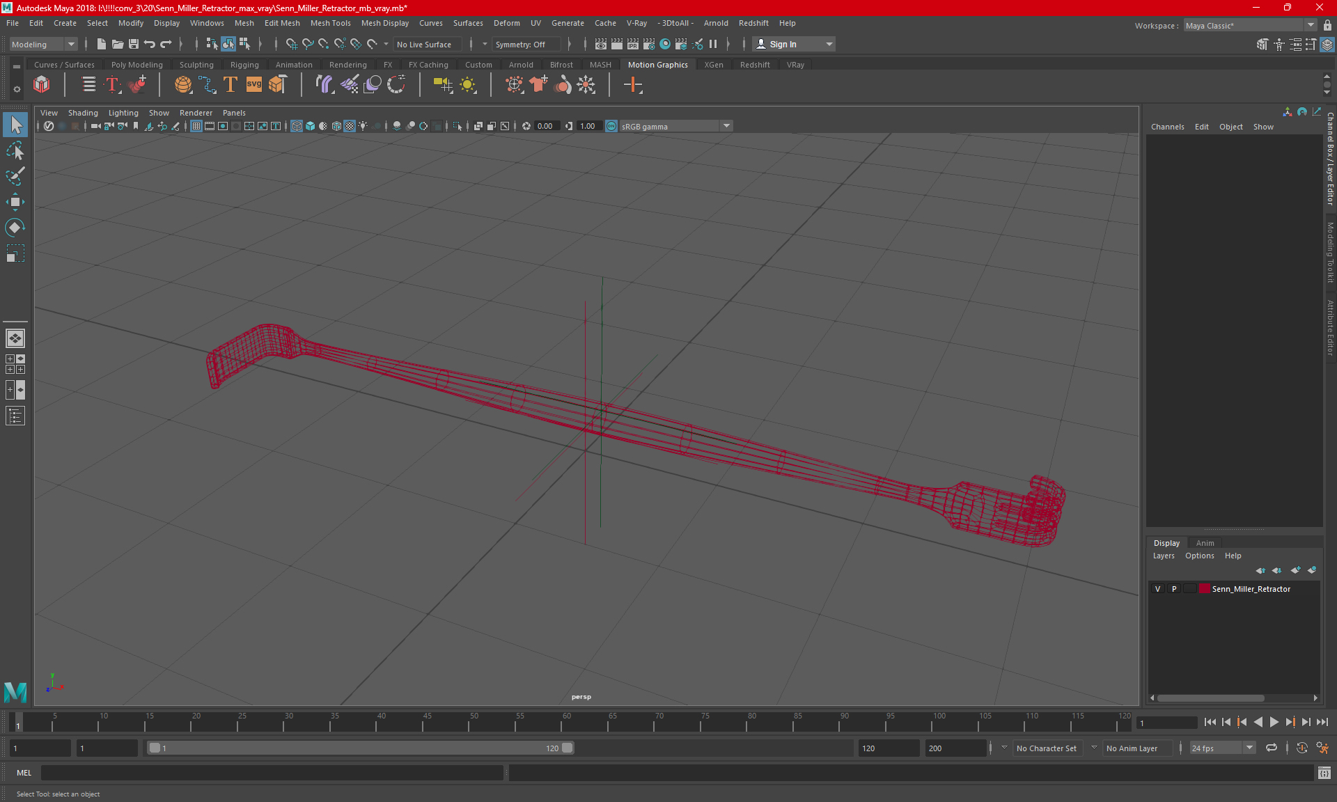Activate the Move tool in toolbox

(x=15, y=202)
